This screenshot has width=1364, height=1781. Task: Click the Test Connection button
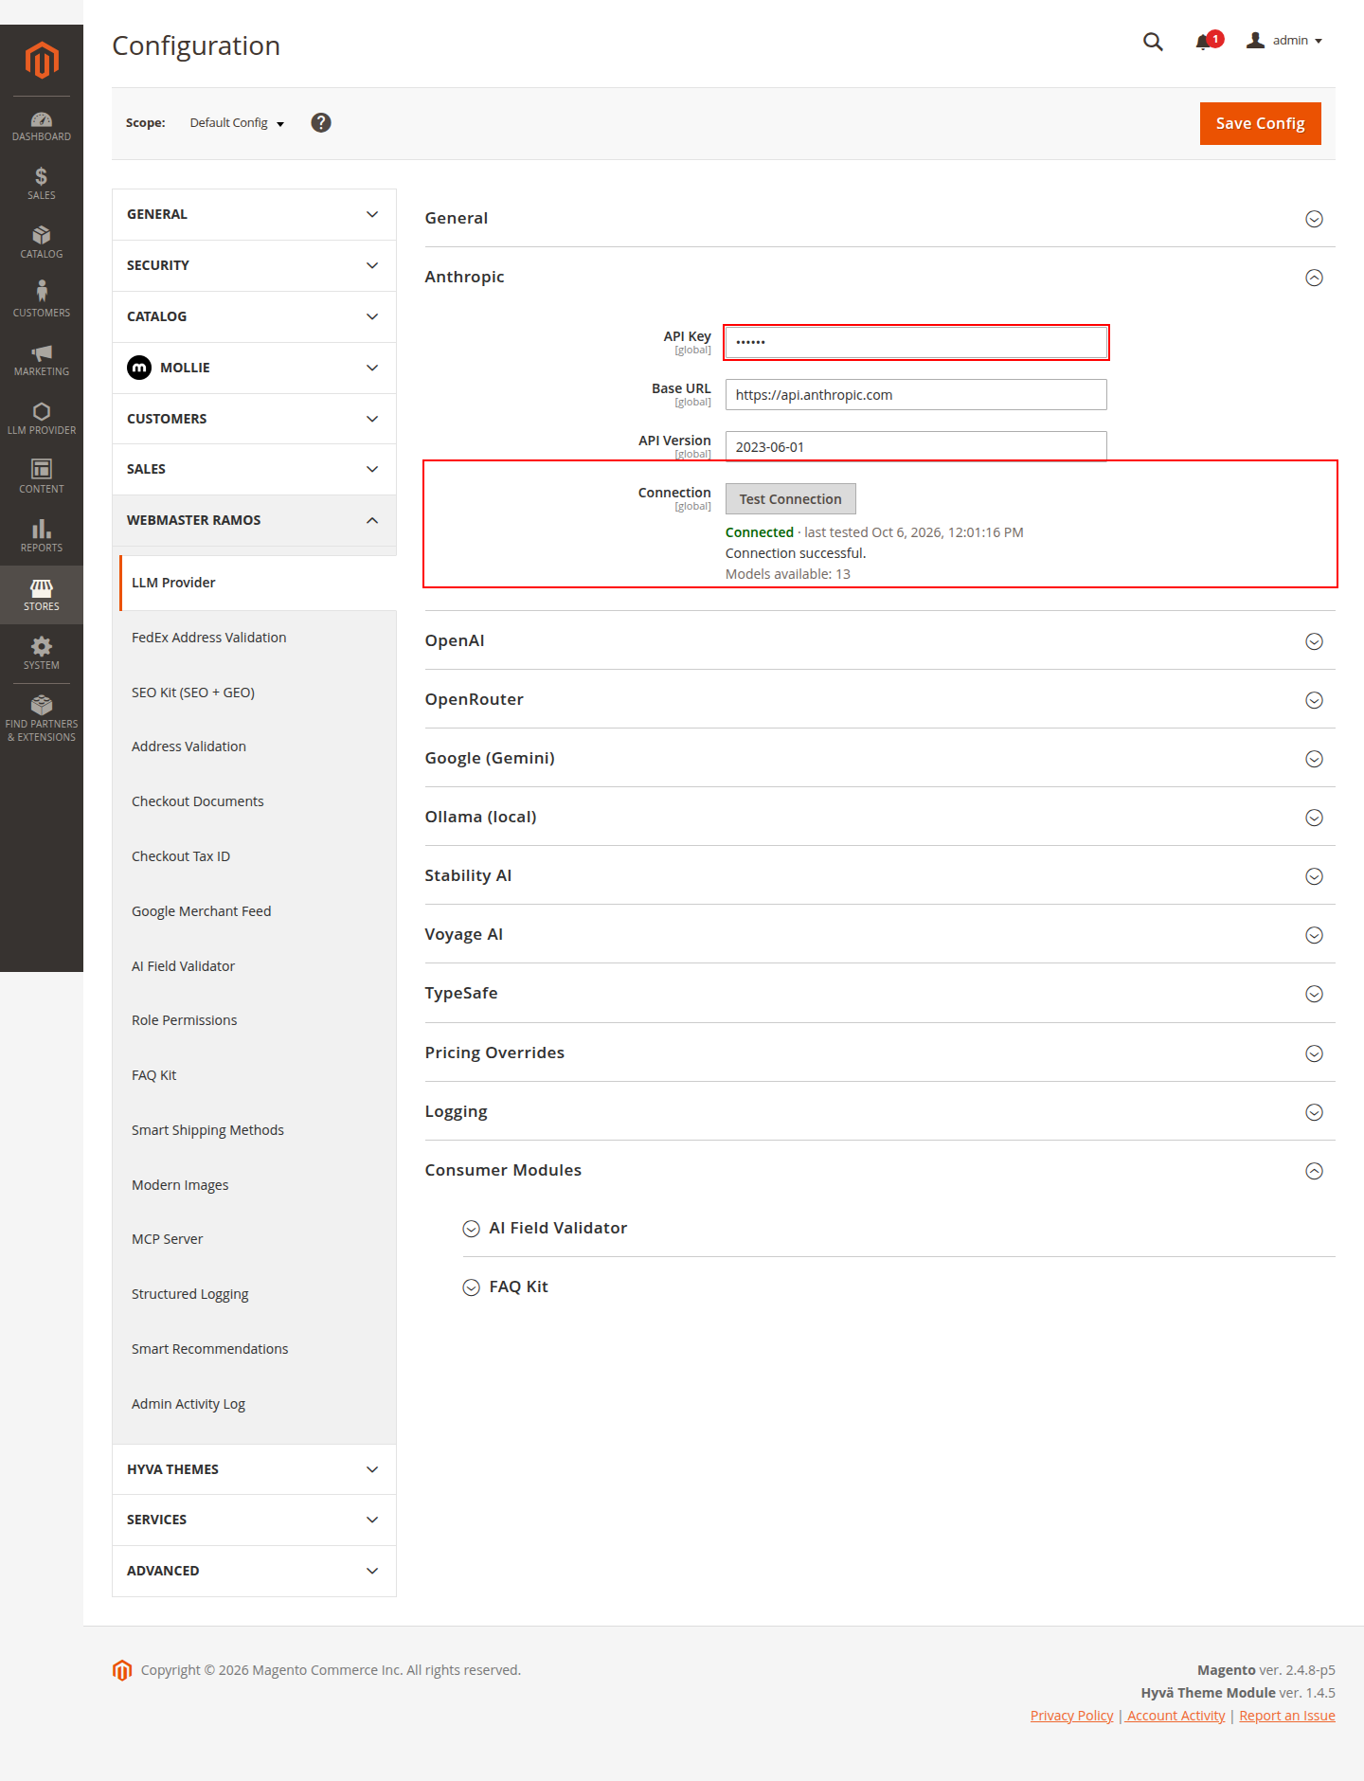pyautogui.click(x=790, y=498)
